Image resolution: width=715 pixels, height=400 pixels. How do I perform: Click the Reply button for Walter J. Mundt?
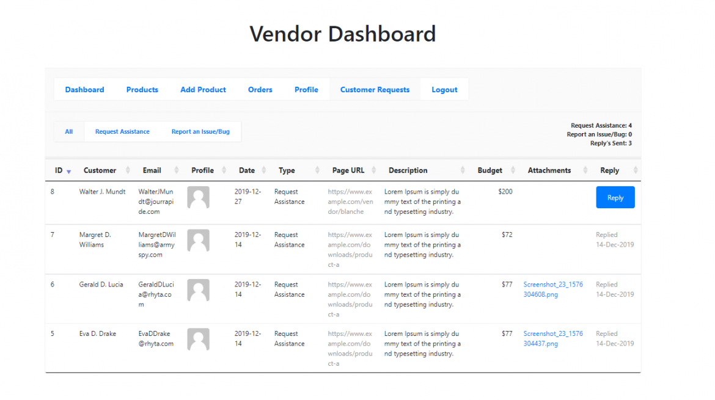(x=615, y=197)
